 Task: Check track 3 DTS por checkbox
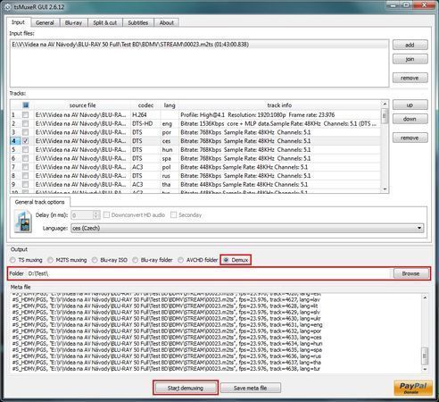tap(26, 132)
